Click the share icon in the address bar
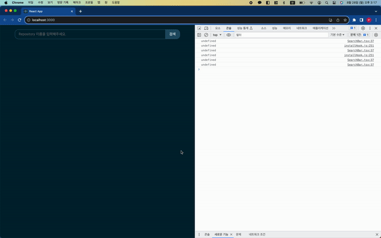The width and height of the screenshot is (381, 238). click(338, 20)
